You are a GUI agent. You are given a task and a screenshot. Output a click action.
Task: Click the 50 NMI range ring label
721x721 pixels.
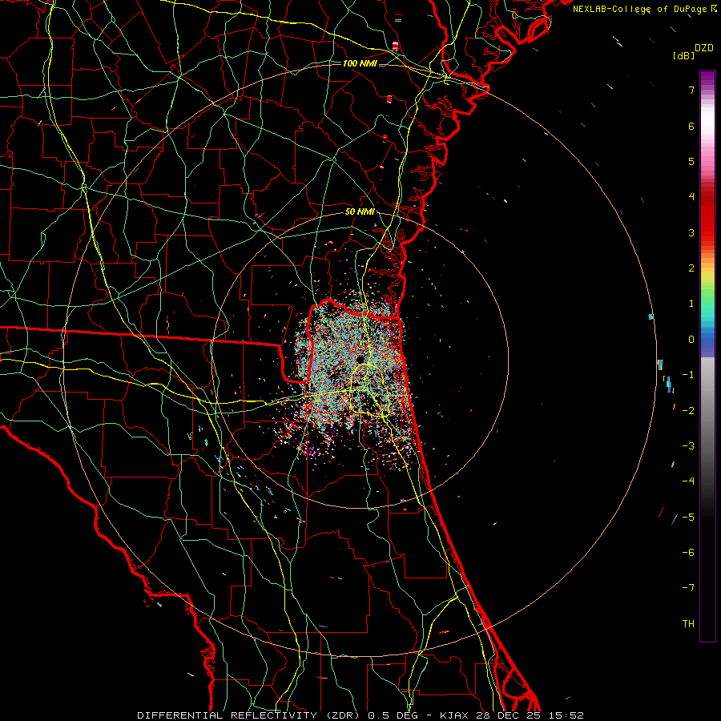(360, 211)
